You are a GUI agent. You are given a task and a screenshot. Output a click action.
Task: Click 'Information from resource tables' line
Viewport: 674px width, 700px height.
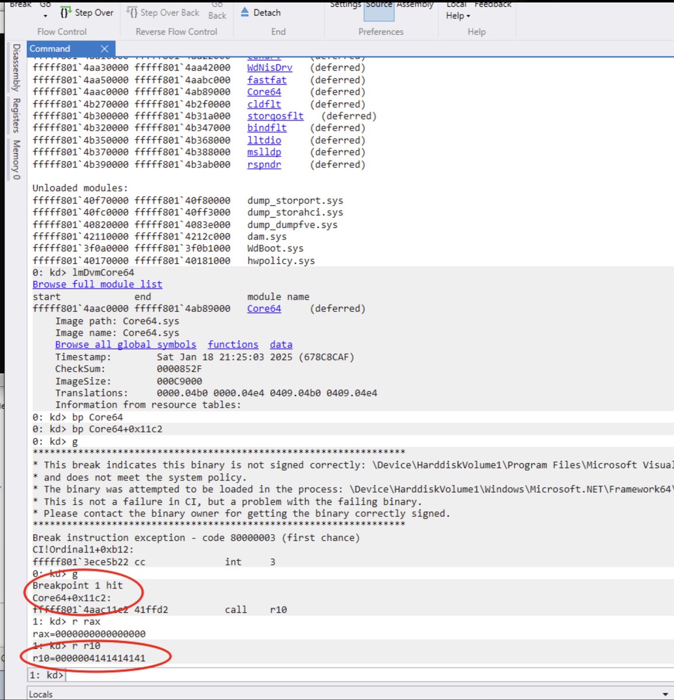coord(148,405)
